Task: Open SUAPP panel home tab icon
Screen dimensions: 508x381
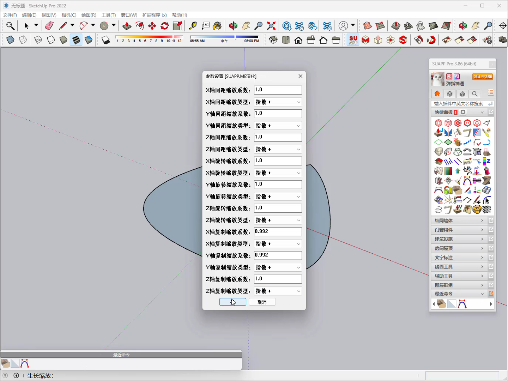Action: pyautogui.click(x=437, y=93)
